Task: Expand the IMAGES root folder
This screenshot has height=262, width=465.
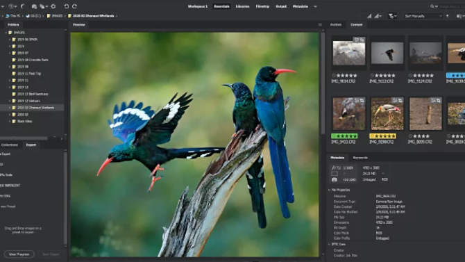Action: point(6,33)
